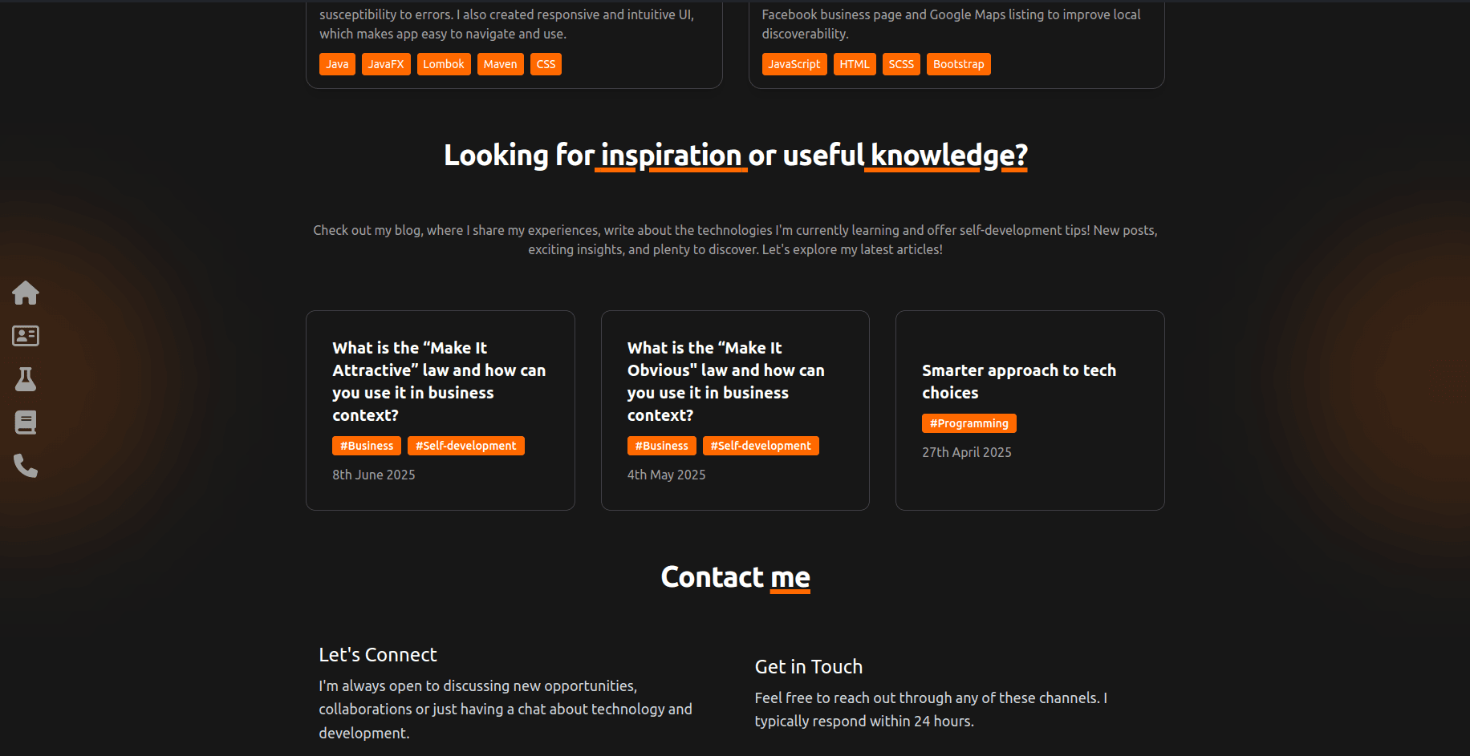This screenshot has width=1470, height=756.
Task: Select #Business tag on the Obvious post
Action: 662,446
